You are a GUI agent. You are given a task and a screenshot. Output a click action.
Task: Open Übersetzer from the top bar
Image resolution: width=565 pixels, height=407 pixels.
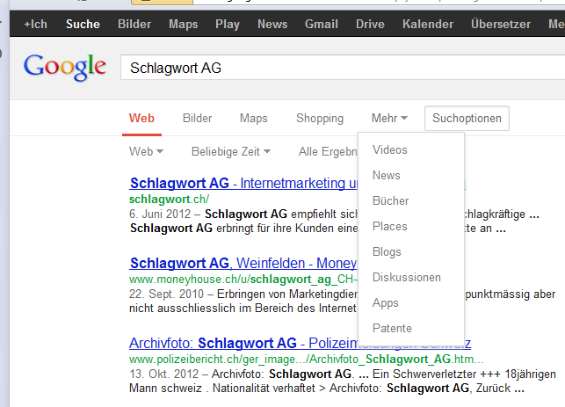pyautogui.click(x=501, y=24)
